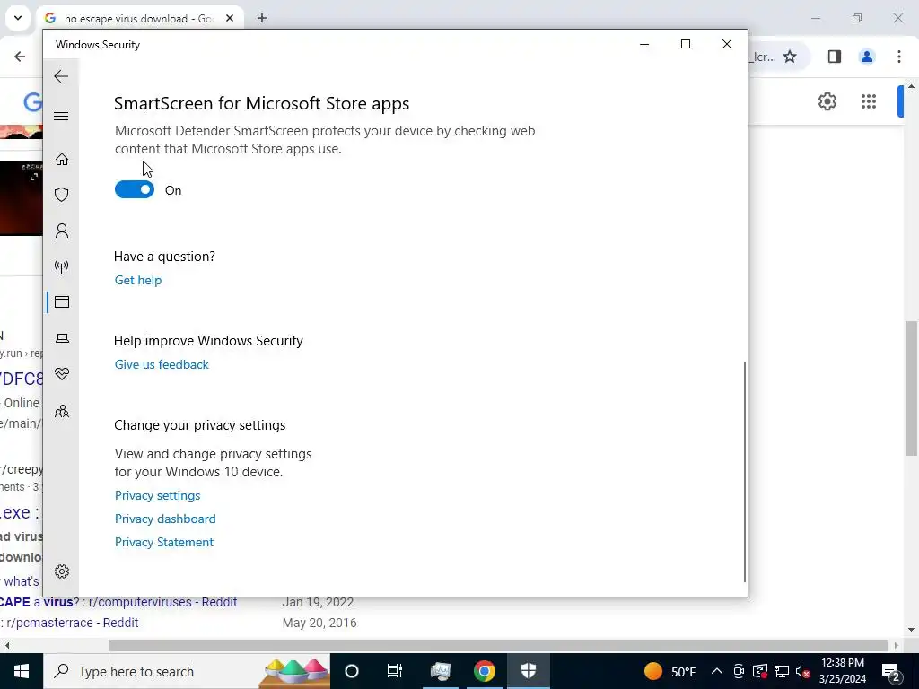Open r/computerviruses Reddit result in Chrome
This screenshot has width=919, height=689.
click(x=118, y=602)
